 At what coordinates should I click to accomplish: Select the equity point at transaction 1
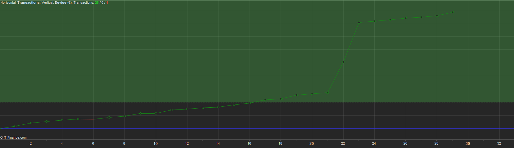tap(16, 126)
